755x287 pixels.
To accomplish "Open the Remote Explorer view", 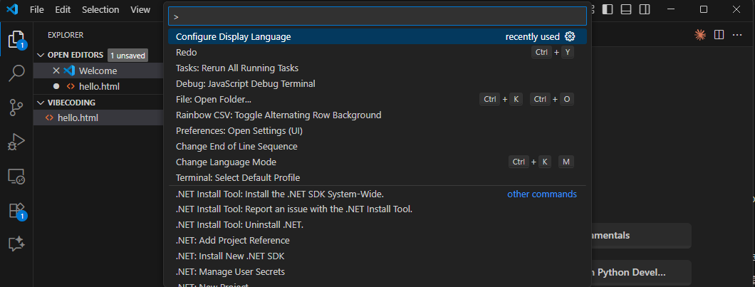I will pos(16,177).
